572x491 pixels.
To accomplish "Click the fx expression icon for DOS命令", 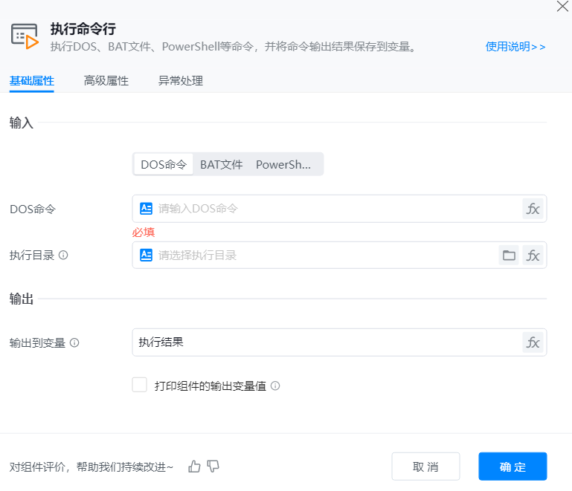I will coord(533,209).
